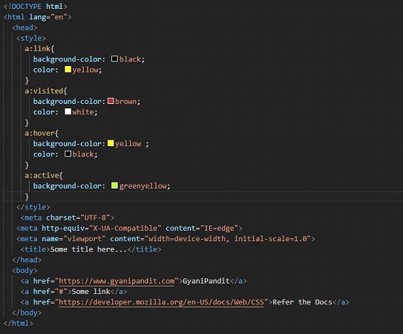403x334 pixels.
Task: Click the yellow swatch in a:hover background-color
Action: 111,143
